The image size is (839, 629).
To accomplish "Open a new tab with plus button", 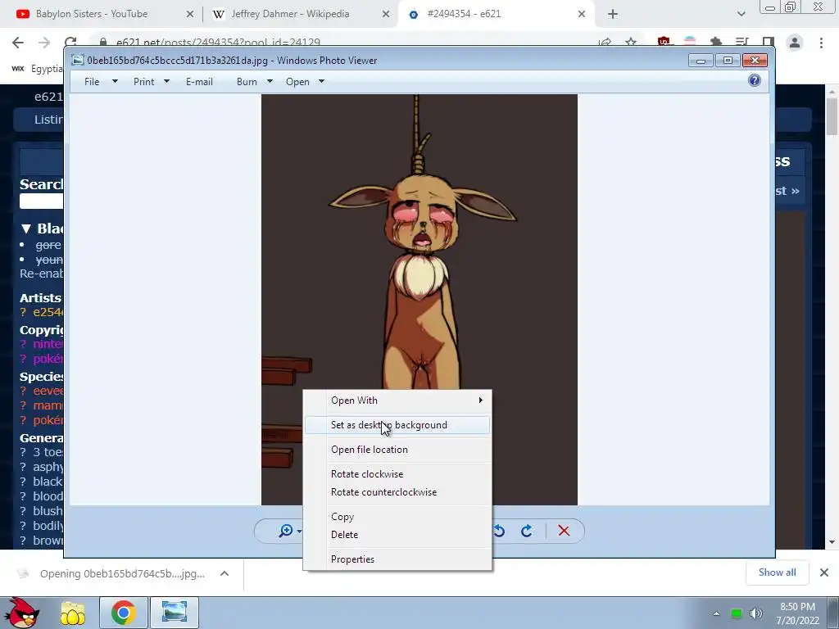I will tap(613, 15).
